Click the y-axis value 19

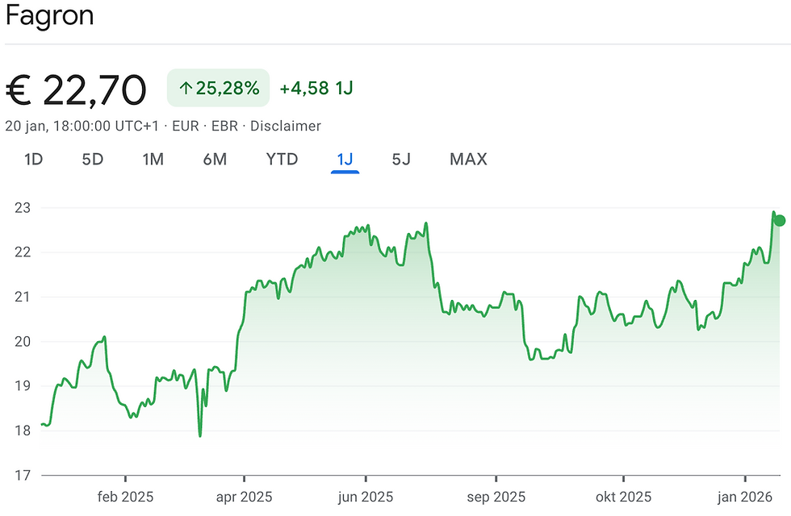(x=23, y=386)
